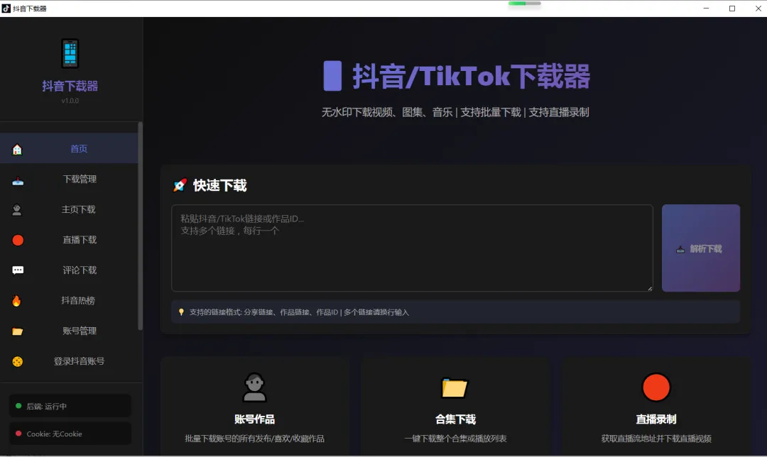
Task: Click the red circle icon beside 直播下载
Action: tap(18, 240)
